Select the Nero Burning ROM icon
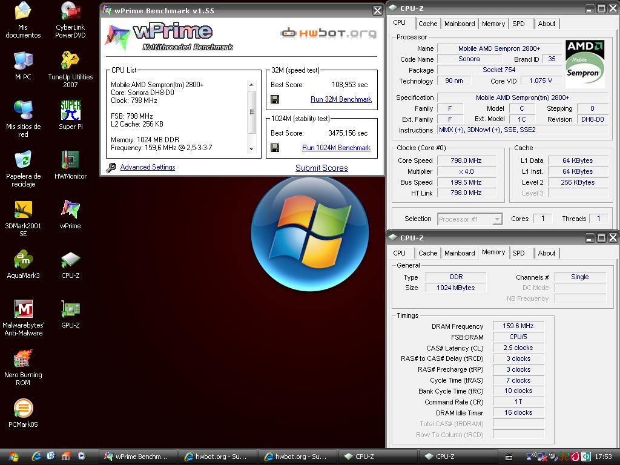Image resolution: width=620 pixels, height=465 pixels. tap(23, 368)
